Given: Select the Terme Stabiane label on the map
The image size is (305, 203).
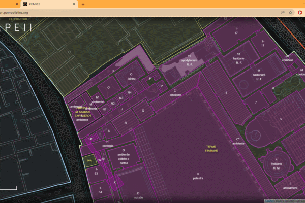Looking at the screenshot, I should coord(211,149).
